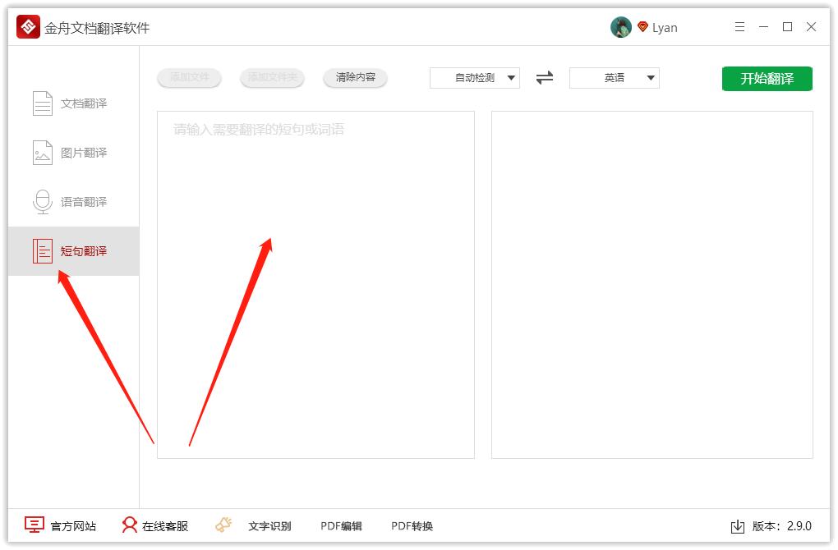
Task: Clear text using the 清除内容 button
Action: coord(355,78)
